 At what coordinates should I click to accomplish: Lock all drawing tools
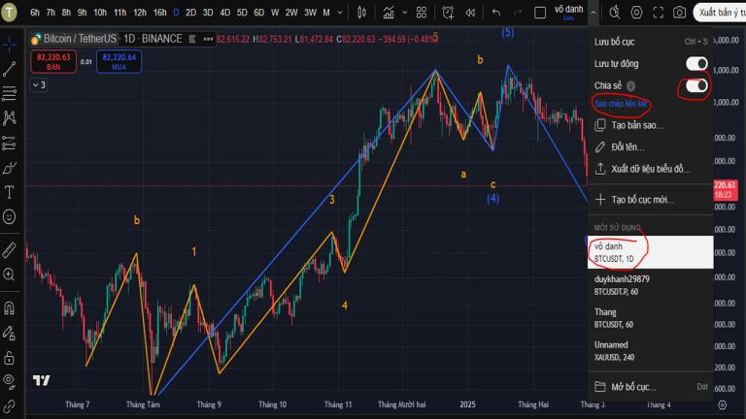[x=9, y=357]
